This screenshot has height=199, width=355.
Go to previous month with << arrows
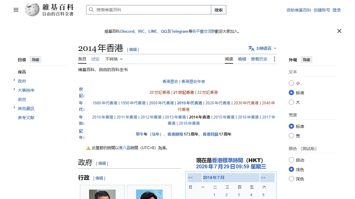pos(191,177)
